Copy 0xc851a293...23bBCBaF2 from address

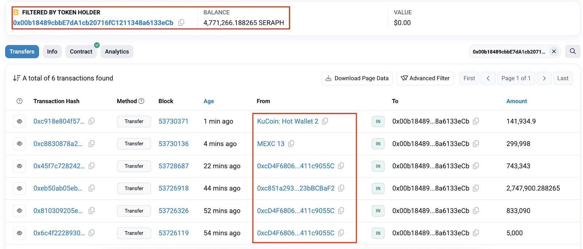(x=341, y=188)
